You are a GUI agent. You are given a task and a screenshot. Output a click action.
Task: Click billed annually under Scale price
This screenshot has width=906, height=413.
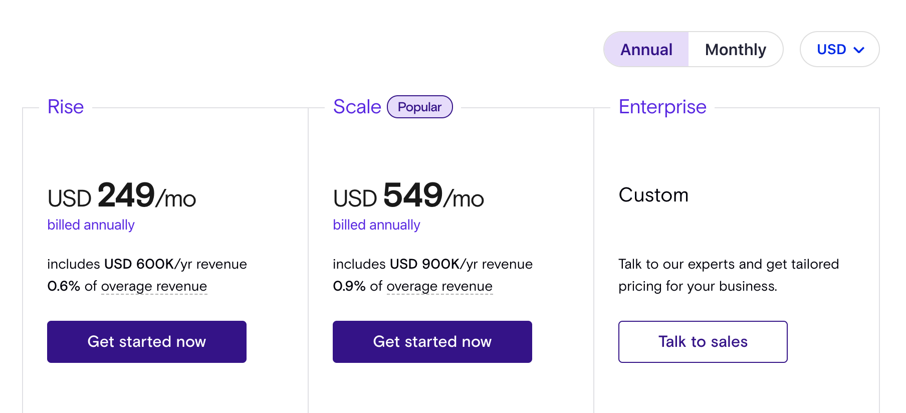tap(376, 225)
